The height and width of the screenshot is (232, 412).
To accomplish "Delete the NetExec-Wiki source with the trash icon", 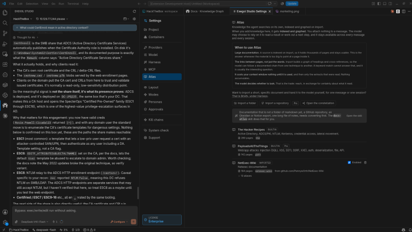I will coord(365,162).
